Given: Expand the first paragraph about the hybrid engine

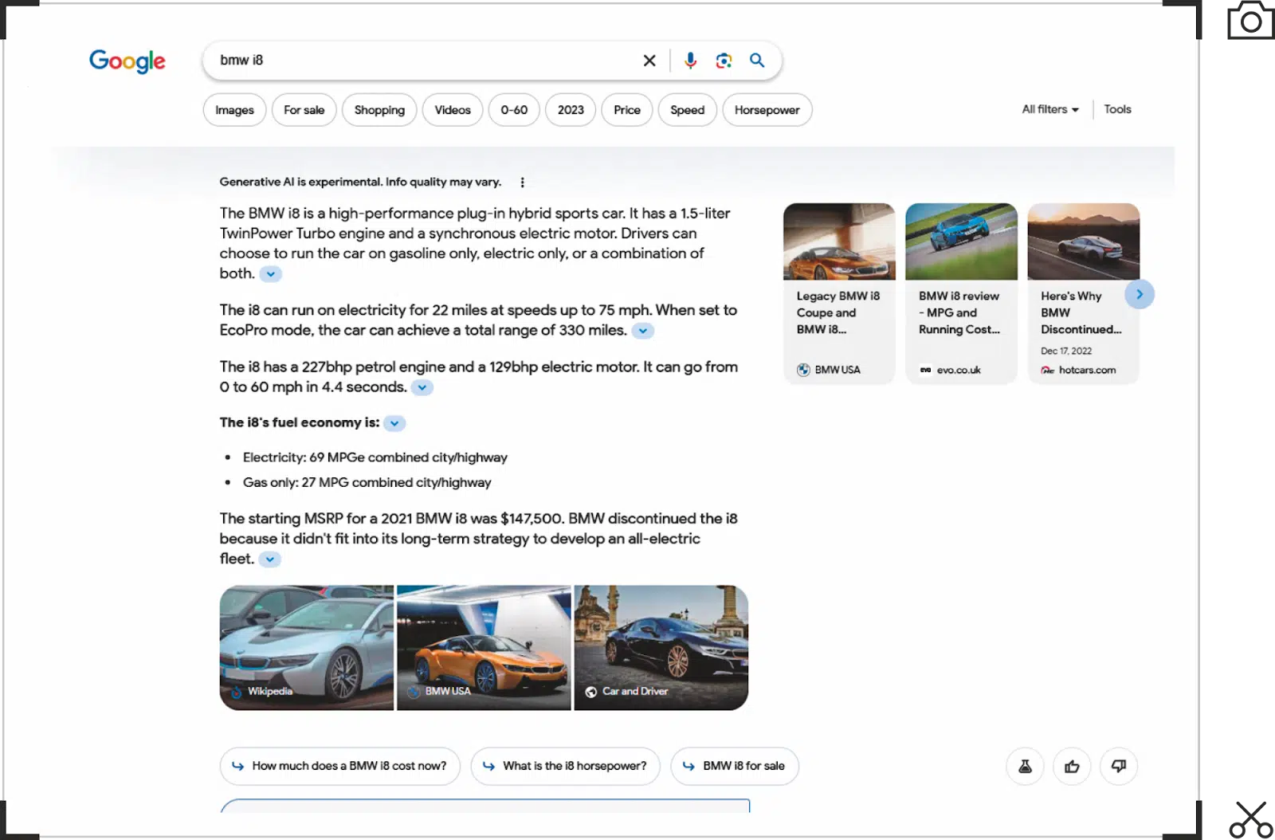Looking at the screenshot, I should [271, 274].
